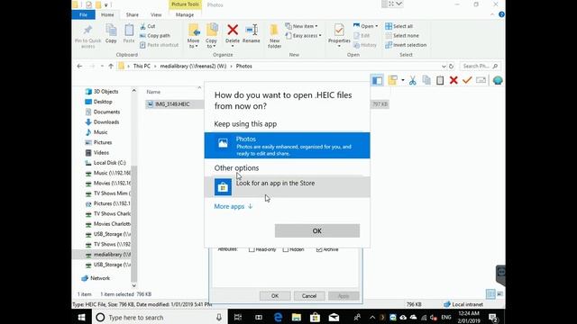Click Invert selection in the ribbon
The height and width of the screenshot is (324, 577).
(x=406, y=45)
